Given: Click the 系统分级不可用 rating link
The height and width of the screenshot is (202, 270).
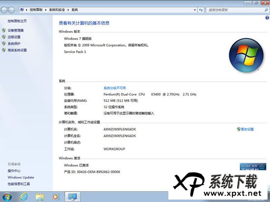Looking at the screenshot, I should (x=114, y=88).
